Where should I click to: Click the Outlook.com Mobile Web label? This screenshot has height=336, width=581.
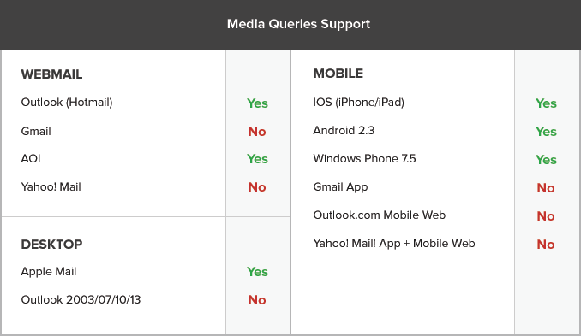380,215
